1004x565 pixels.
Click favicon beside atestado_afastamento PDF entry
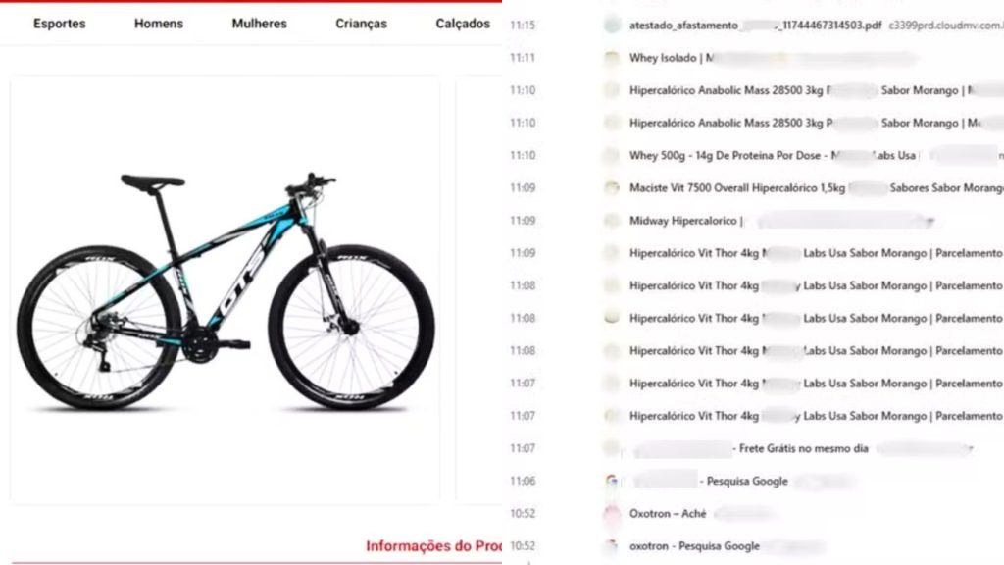(612, 25)
